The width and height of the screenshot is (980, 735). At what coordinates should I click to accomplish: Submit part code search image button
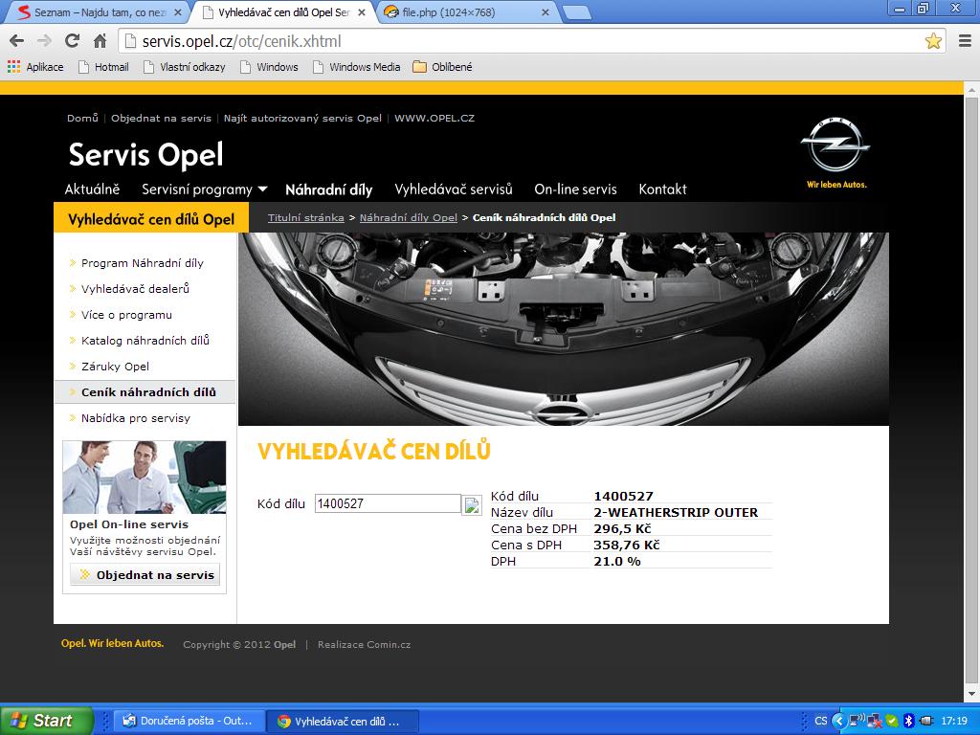tap(472, 504)
